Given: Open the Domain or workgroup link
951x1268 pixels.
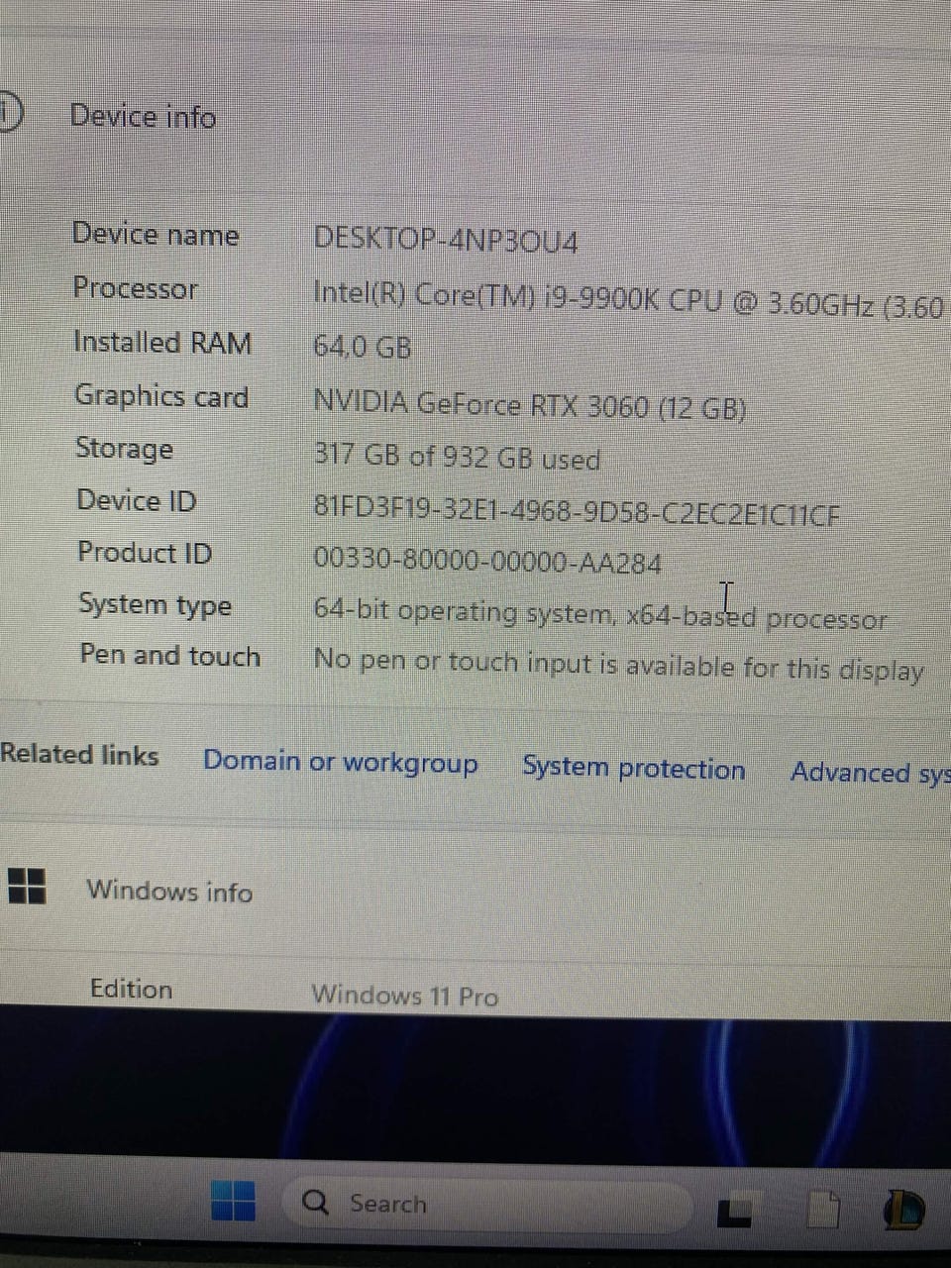Looking at the screenshot, I should 340,762.
